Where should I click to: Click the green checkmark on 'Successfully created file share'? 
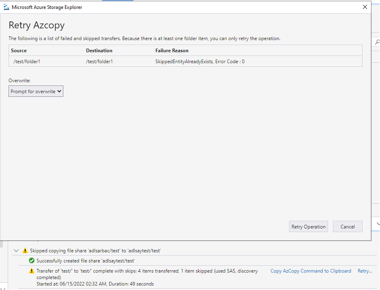32,261
